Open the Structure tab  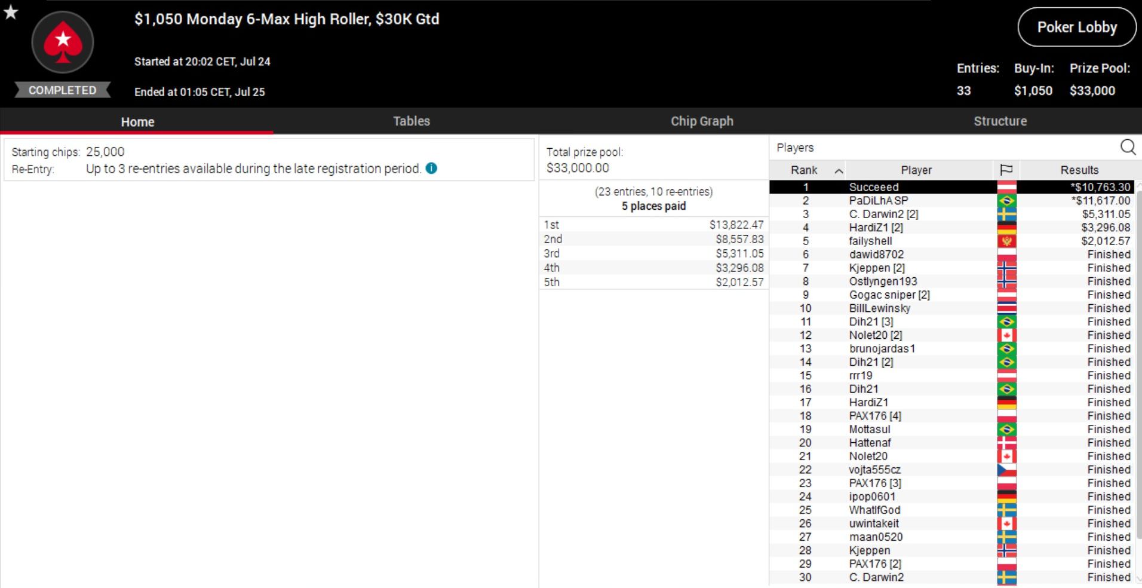(1000, 121)
